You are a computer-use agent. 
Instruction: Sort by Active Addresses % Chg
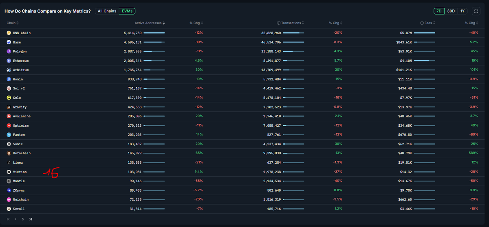[196, 23]
